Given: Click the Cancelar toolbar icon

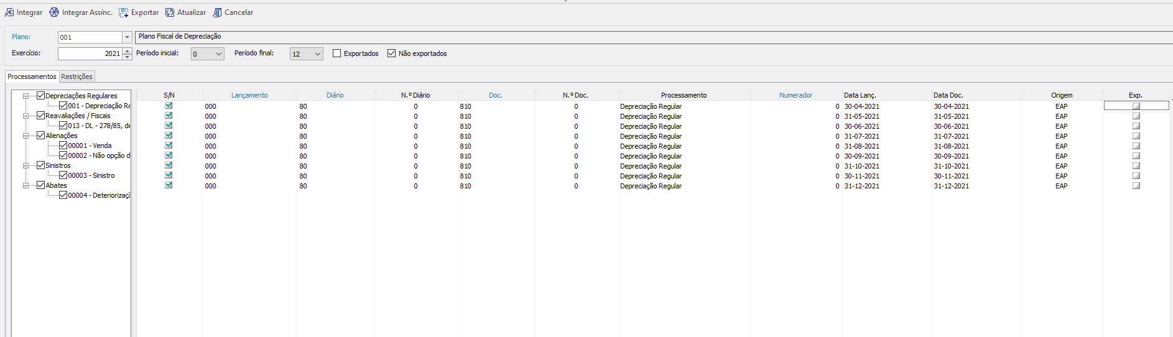Looking at the screenshot, I should tap(217, 12).
